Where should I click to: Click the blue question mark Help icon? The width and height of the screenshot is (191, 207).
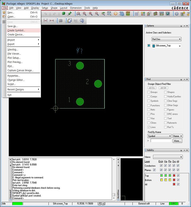(x=82, y=21)
